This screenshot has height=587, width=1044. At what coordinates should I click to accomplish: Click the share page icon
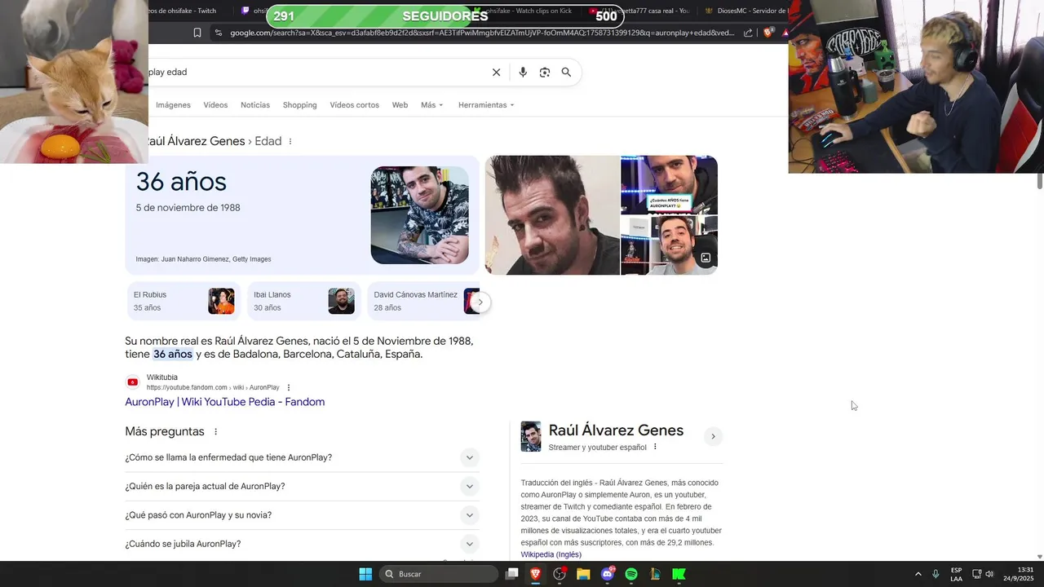748,33
